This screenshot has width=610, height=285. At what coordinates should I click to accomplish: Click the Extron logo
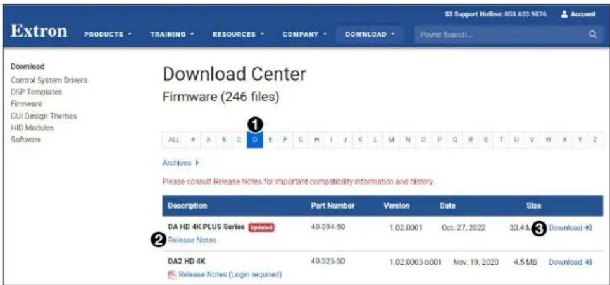tap(39, 32)
